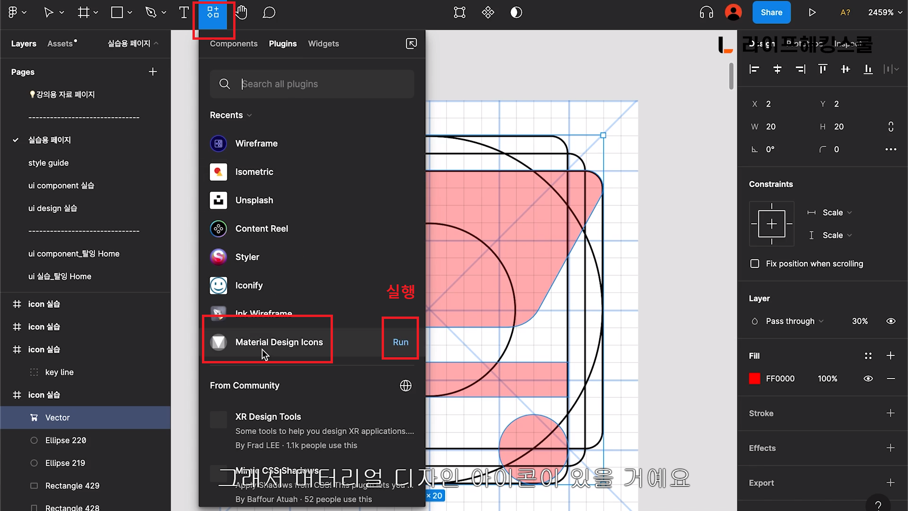Toggle the mask contrast icon
This screenshot has height=511, width=908.
(516, 13)
